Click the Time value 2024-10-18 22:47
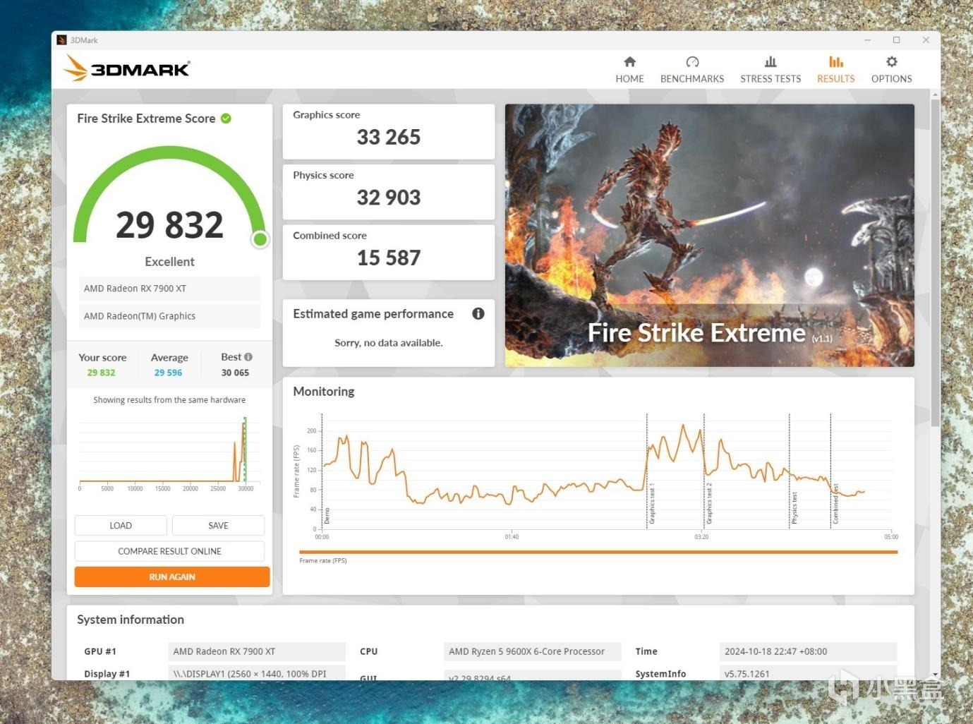The image size is (973, 724). click(808, 651)
